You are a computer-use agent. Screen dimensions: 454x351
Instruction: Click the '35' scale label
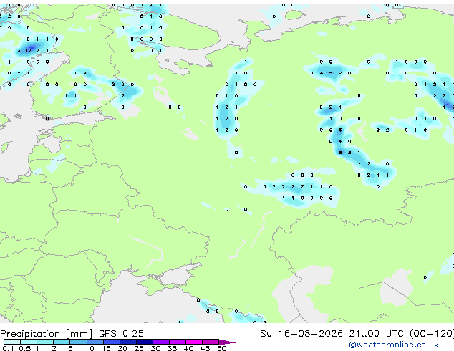(172, 348)
